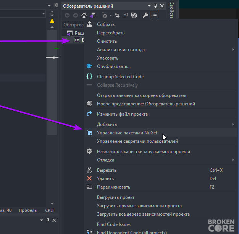
Task: Toggle the Preview Selected Items button
Action: [x=154, y=15]
